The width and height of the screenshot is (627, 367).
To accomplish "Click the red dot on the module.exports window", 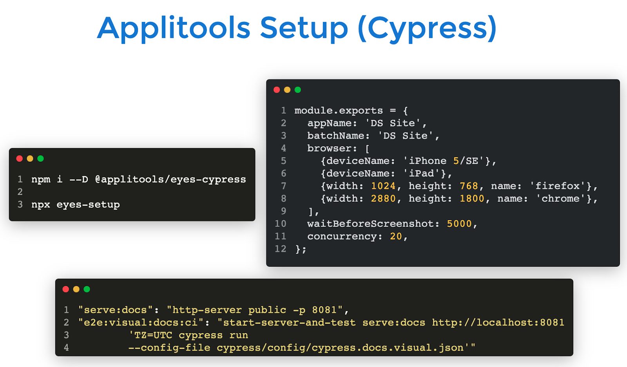I will click(277, 90).
